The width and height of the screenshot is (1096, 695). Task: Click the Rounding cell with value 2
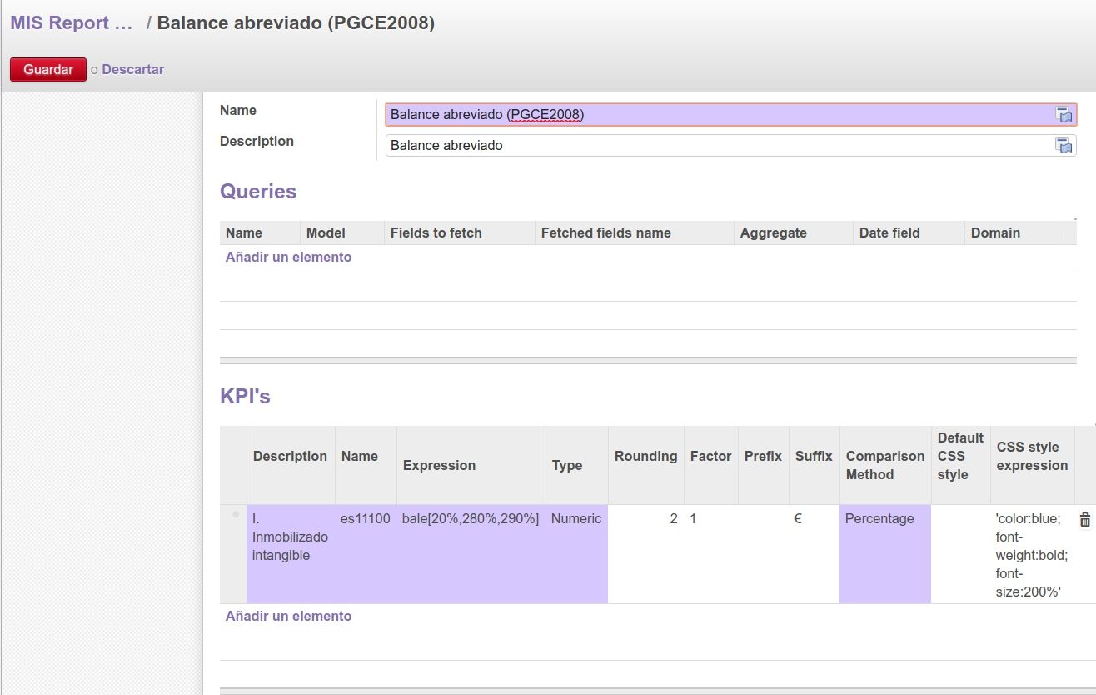tap(646, 519)
